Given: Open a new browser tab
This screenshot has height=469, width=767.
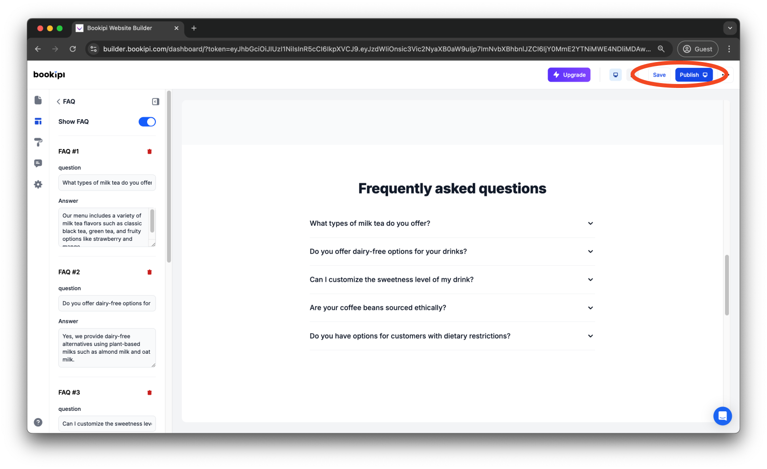Looking at the screenshot, I should coord(194,28).
